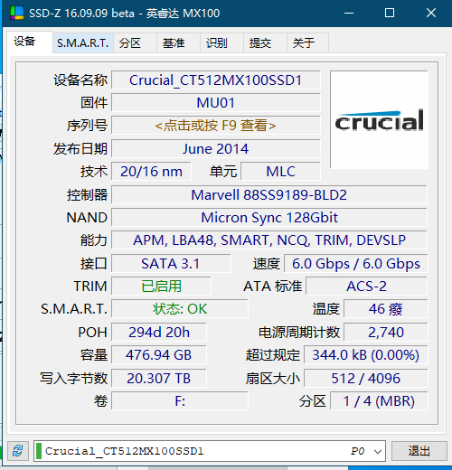The image size is (452, 470).
Task: Click the capabilities field starting with APM
Action: 269,240
